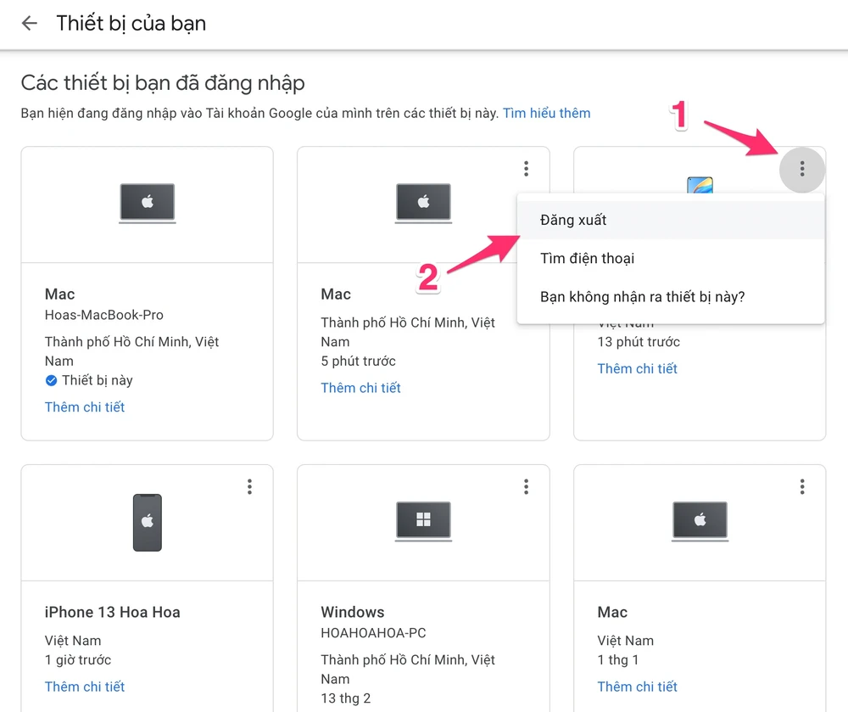Screen dimensions: 848x712
Task: Open Thêm chi tiết for Mac 1 thg 1
Action: click(x=637, y=687)
